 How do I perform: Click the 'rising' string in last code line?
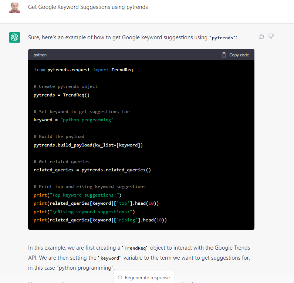click(x=128, y=220)
